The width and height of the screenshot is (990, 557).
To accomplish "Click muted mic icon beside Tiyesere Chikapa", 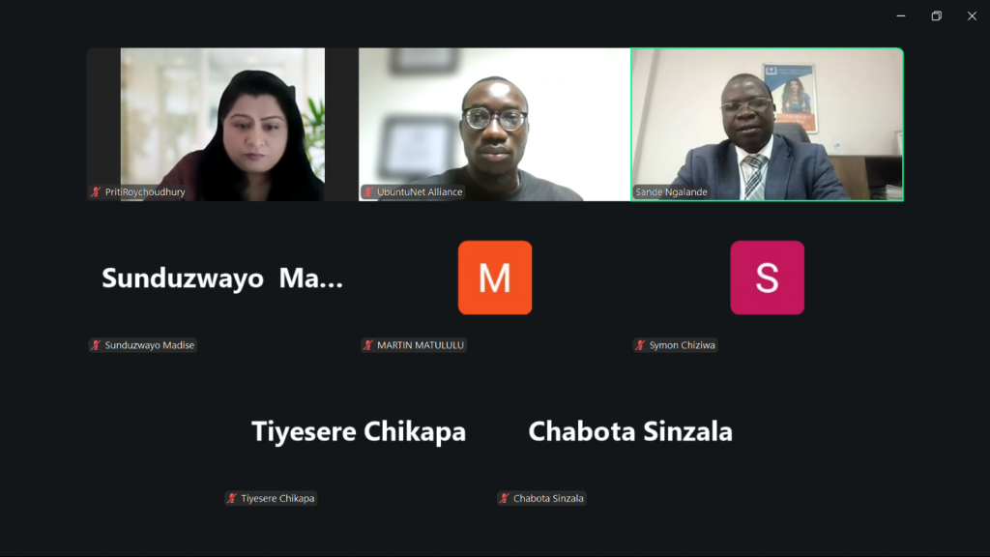I will click(232, 498).
